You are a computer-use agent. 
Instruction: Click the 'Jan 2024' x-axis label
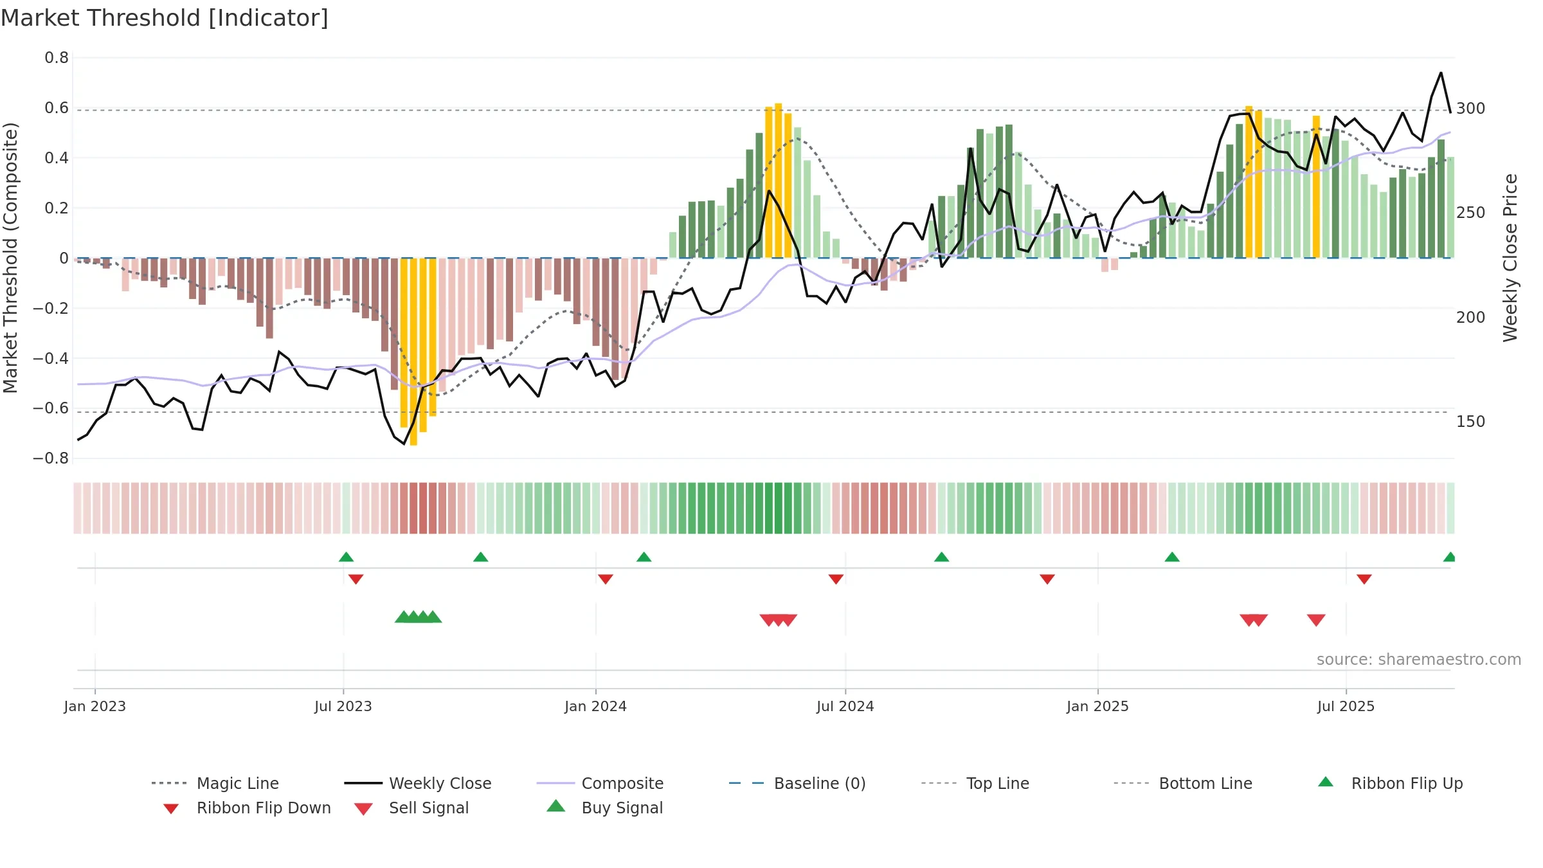[x=596, y=706]
